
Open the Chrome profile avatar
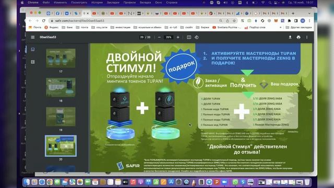(303, 21)
